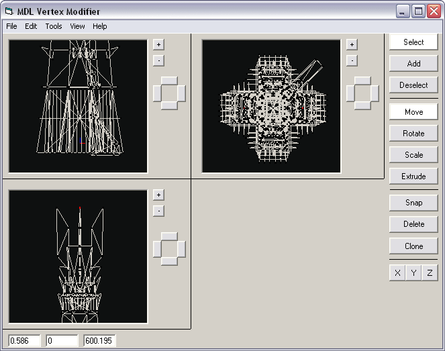The width and height of the screenshot is (445, 351).
Task: Activate the Deselect tool
Action: tap(413, 85)
